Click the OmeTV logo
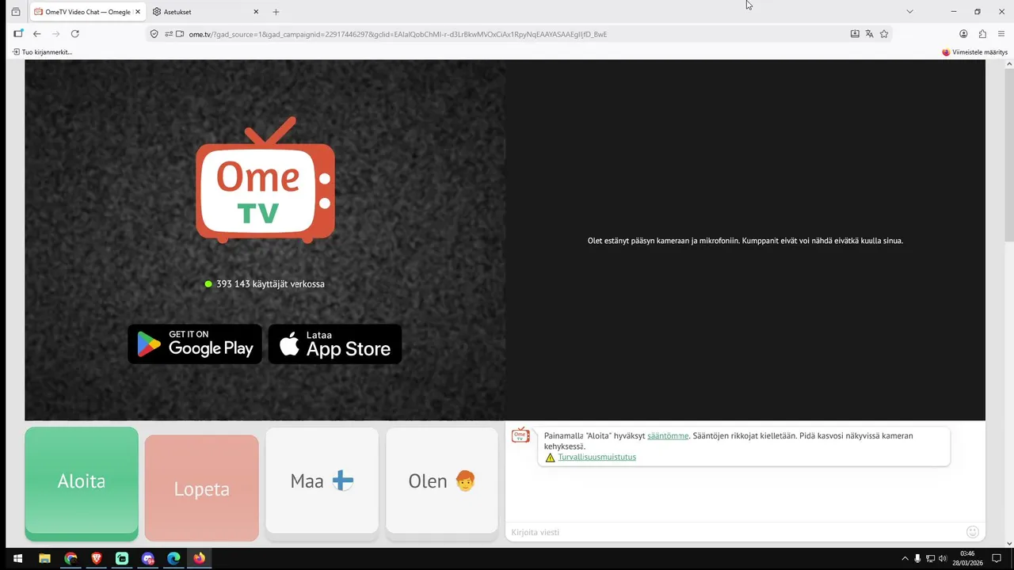1014x570 pixels. [x=265, y=180]
